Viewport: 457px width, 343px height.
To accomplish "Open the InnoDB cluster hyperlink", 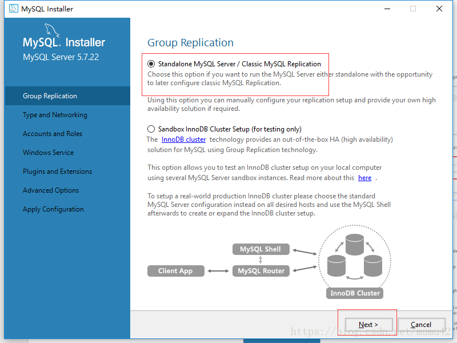I will tap(183, 139).
